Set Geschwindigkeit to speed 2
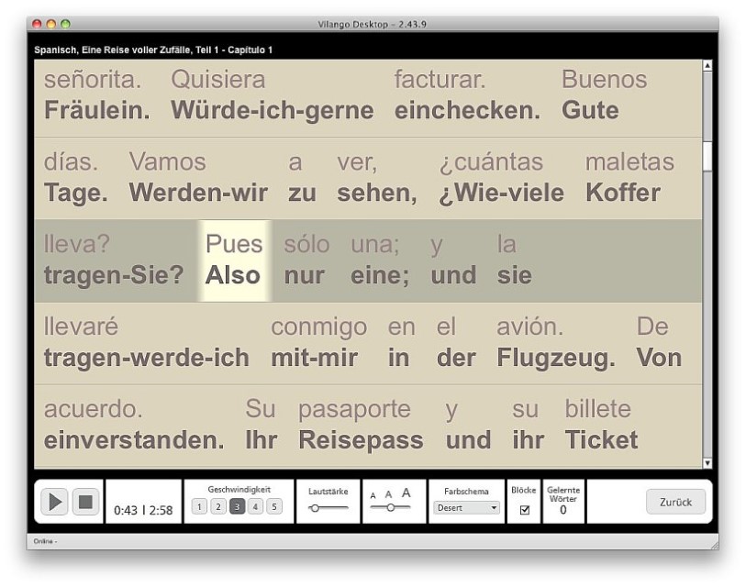 (x=217, y=507)
